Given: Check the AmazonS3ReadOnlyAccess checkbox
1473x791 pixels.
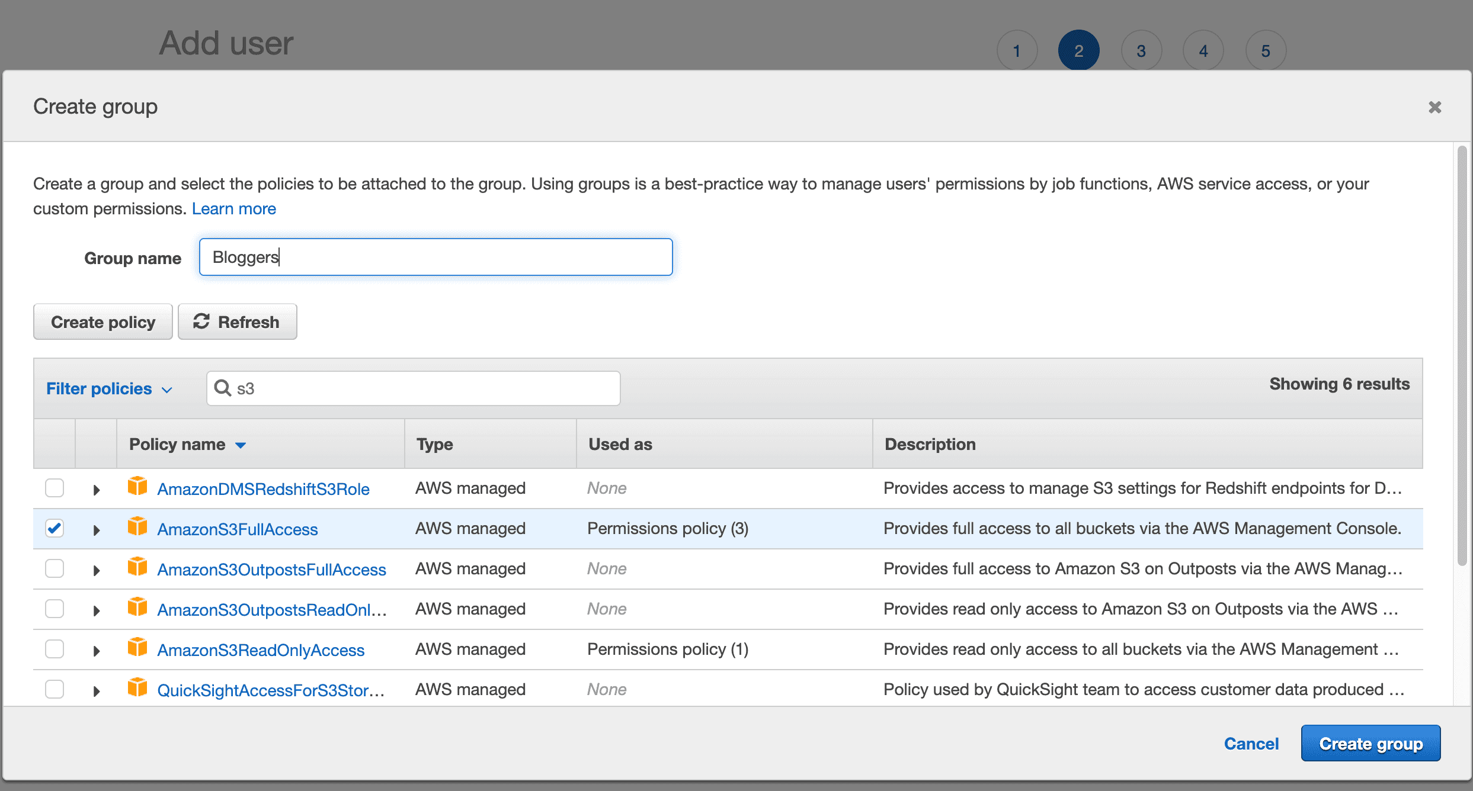Looking at the screenshot, I should [x=55, y=649].
